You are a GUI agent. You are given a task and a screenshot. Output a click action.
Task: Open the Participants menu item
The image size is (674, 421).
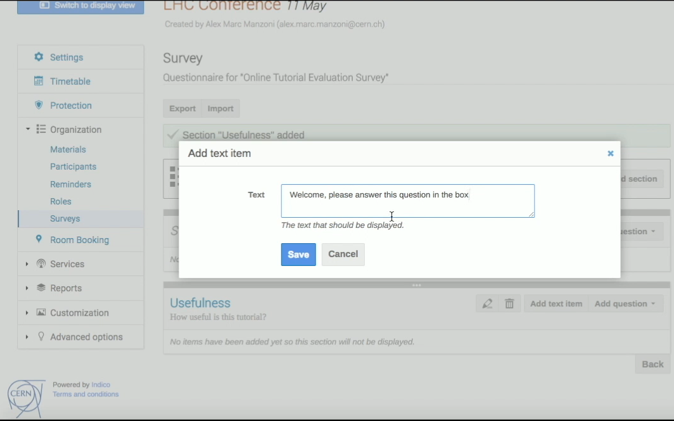73,167
